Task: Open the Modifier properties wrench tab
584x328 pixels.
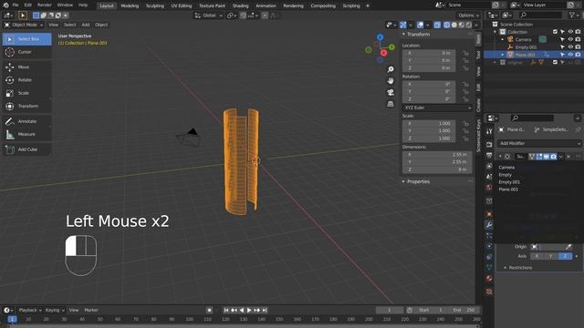Action: (489, 225)
